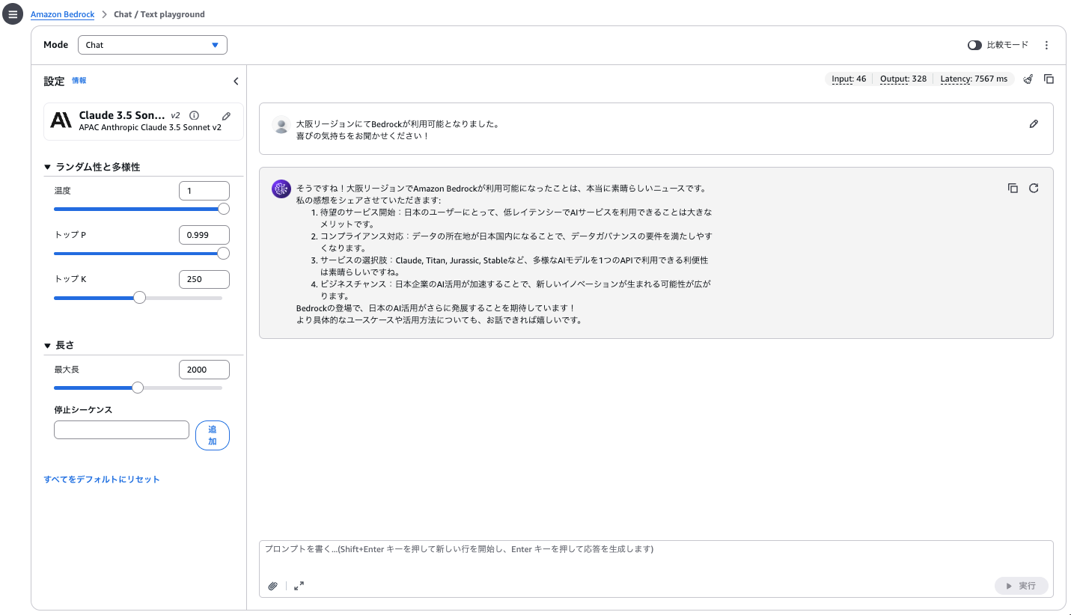
Task: Open the hamburger navigation menu
Action: click(x=13, y=14)
